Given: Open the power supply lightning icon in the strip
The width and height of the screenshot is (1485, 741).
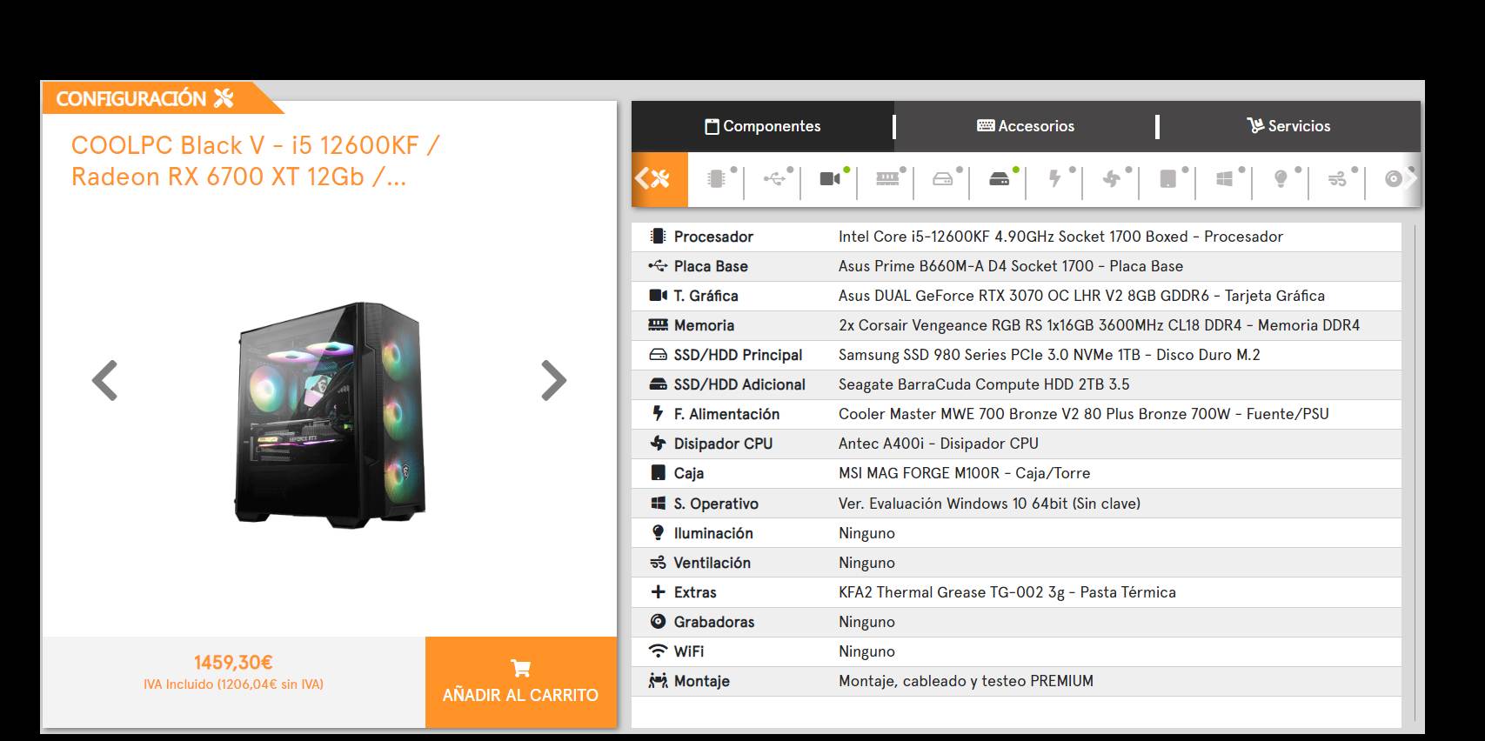Looking at the screenshot, I should click(1055, 178).
